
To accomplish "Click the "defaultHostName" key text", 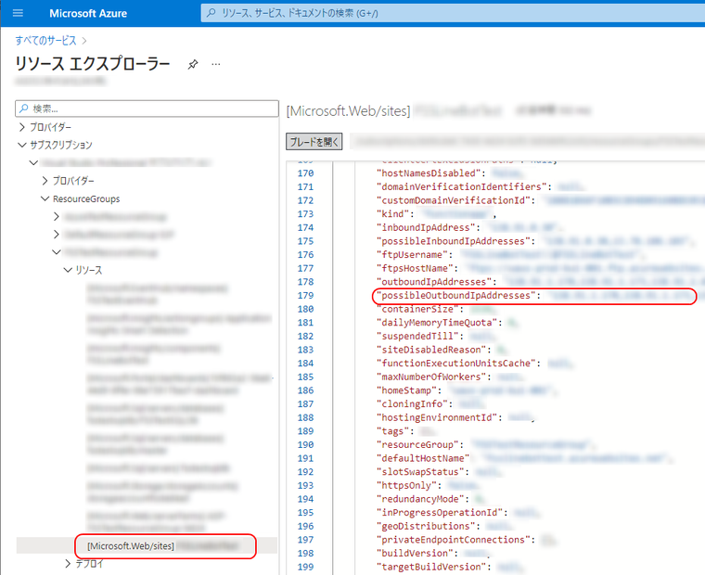I will [423, 458].
